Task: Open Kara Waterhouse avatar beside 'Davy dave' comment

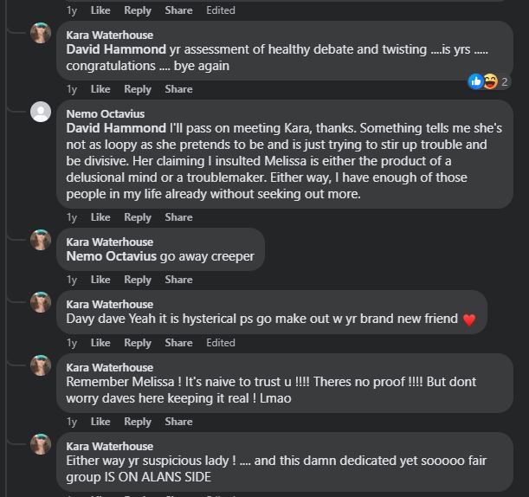Action: [x=41, y=302]
